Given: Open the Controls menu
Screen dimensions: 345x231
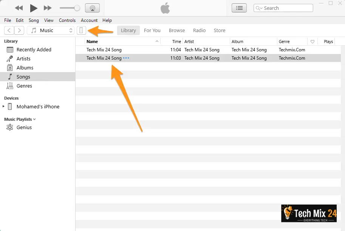Looking at the screenshot, I should click(67, 20).
